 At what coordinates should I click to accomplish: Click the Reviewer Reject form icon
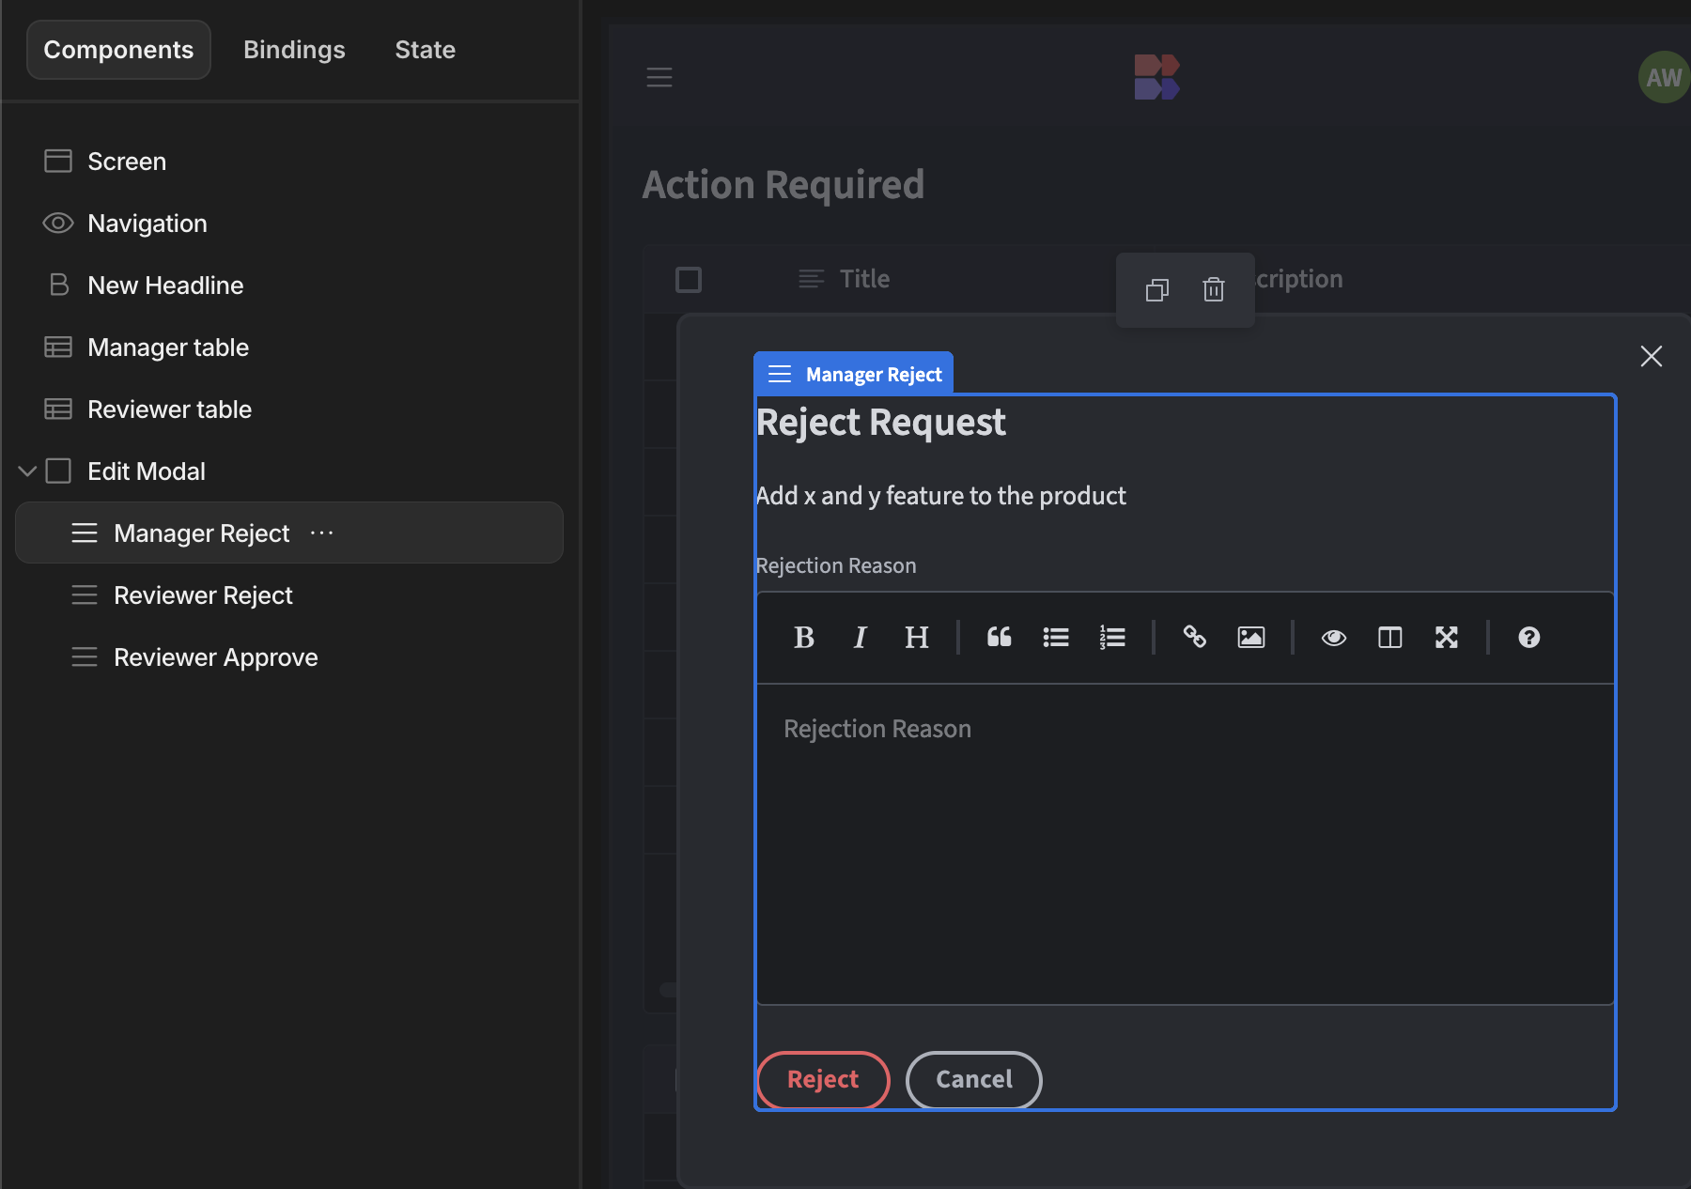coord(85,595)
